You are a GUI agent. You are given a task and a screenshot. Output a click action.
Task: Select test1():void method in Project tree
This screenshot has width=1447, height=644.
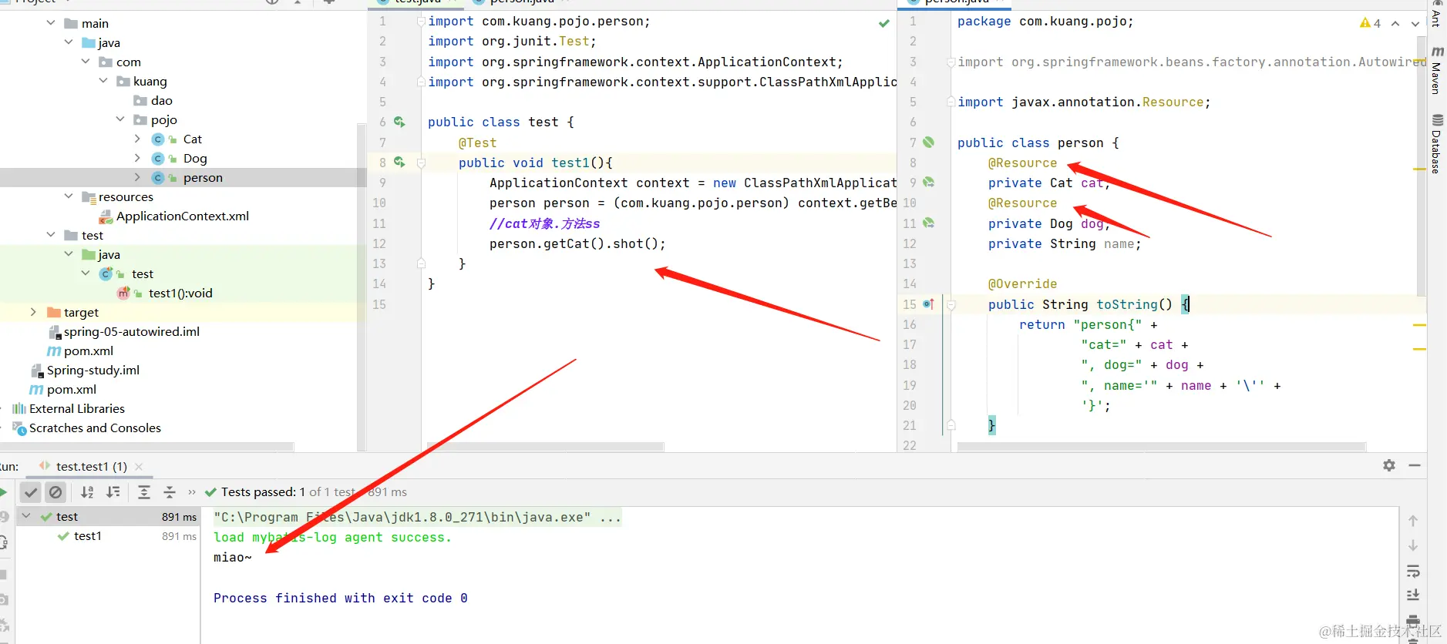tap(180, 293)
